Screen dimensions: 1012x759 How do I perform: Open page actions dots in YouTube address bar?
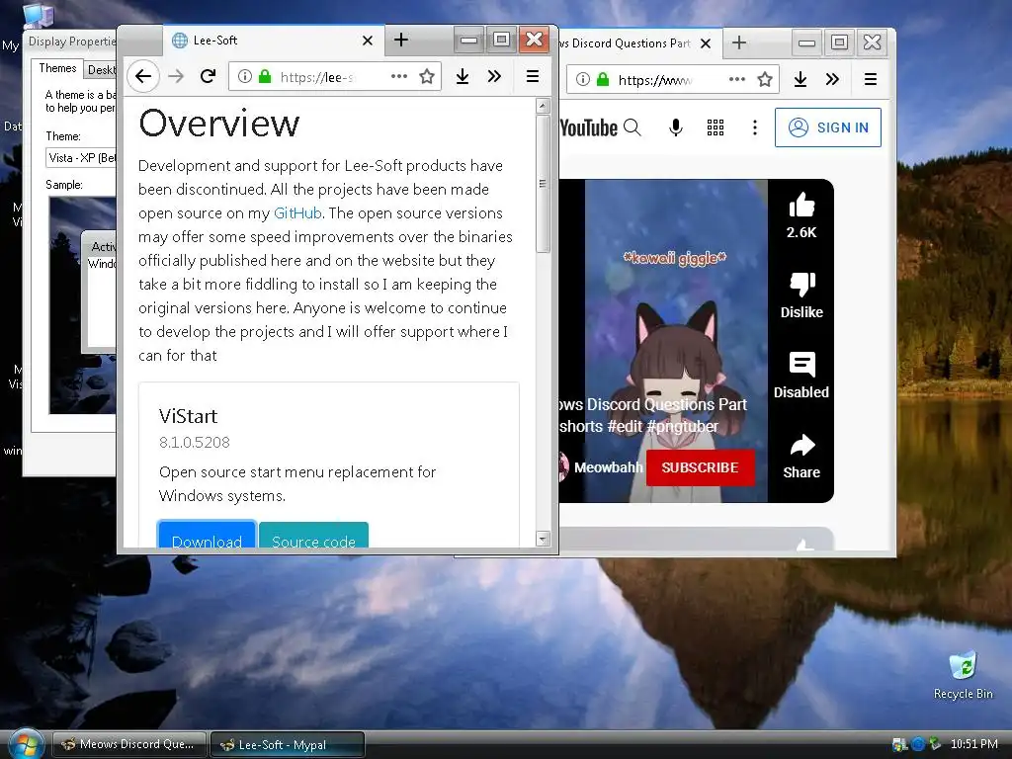(737, 79)
